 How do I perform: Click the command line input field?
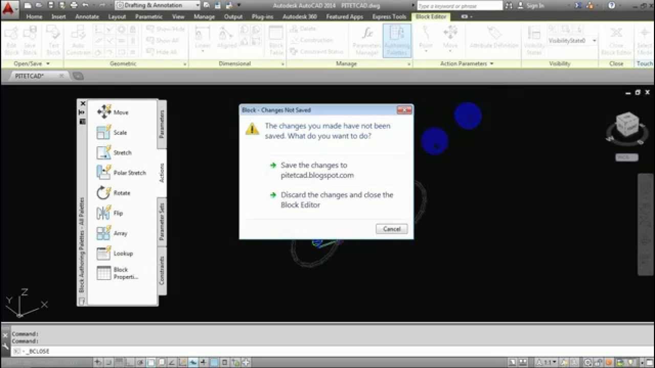(333, 352)
